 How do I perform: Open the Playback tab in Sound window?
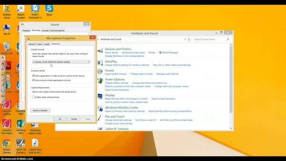pyautogui.click(x=26, y=30)
